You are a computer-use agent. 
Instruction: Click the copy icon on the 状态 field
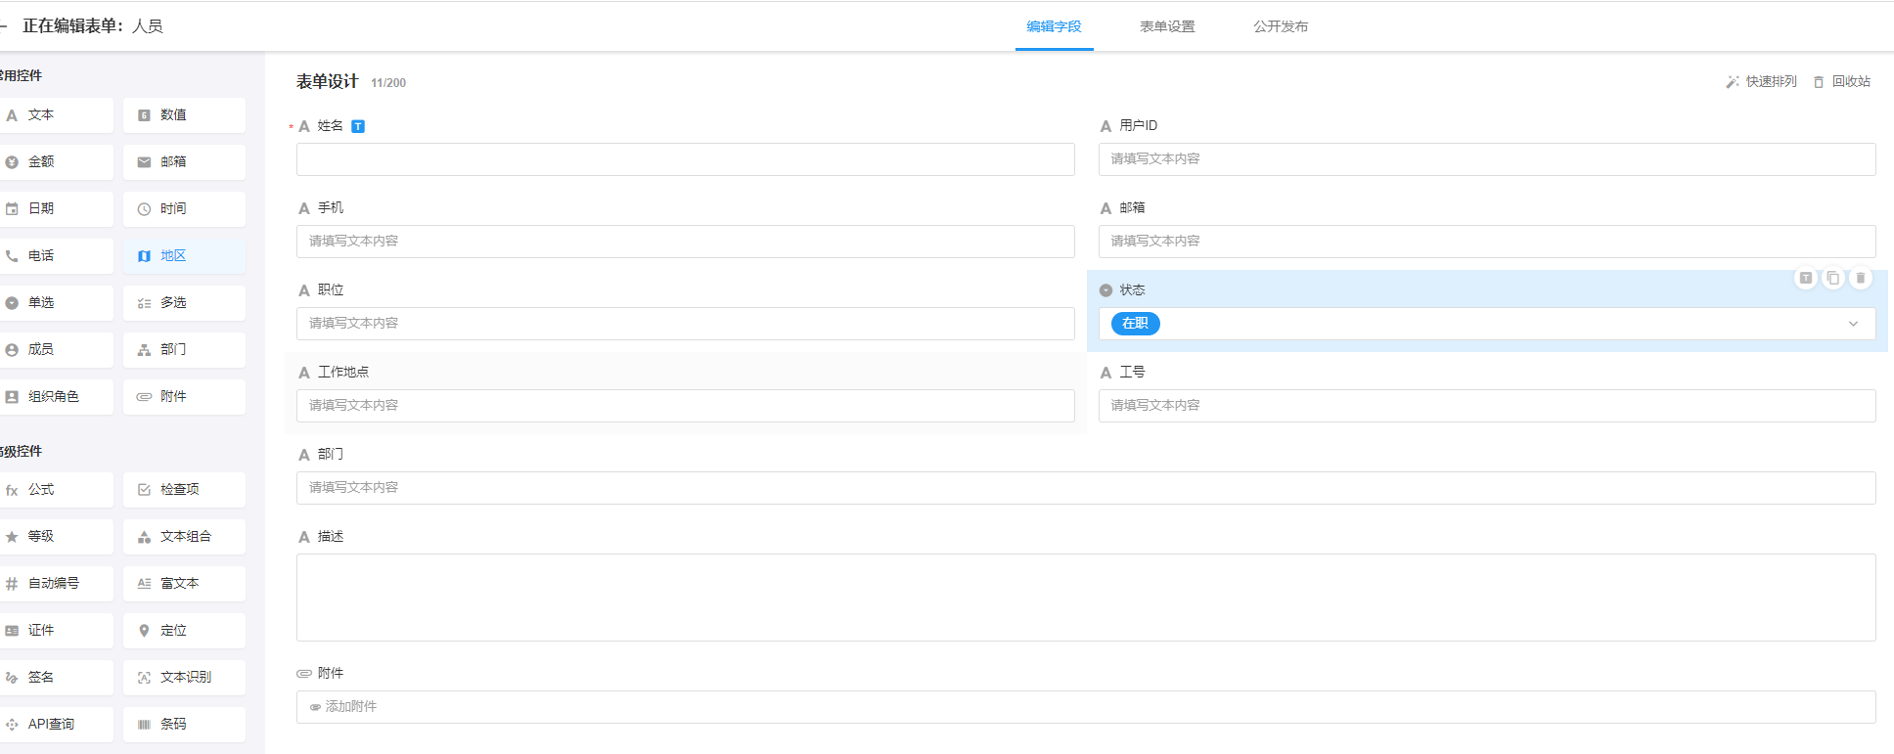click(x=1832, y=278)
